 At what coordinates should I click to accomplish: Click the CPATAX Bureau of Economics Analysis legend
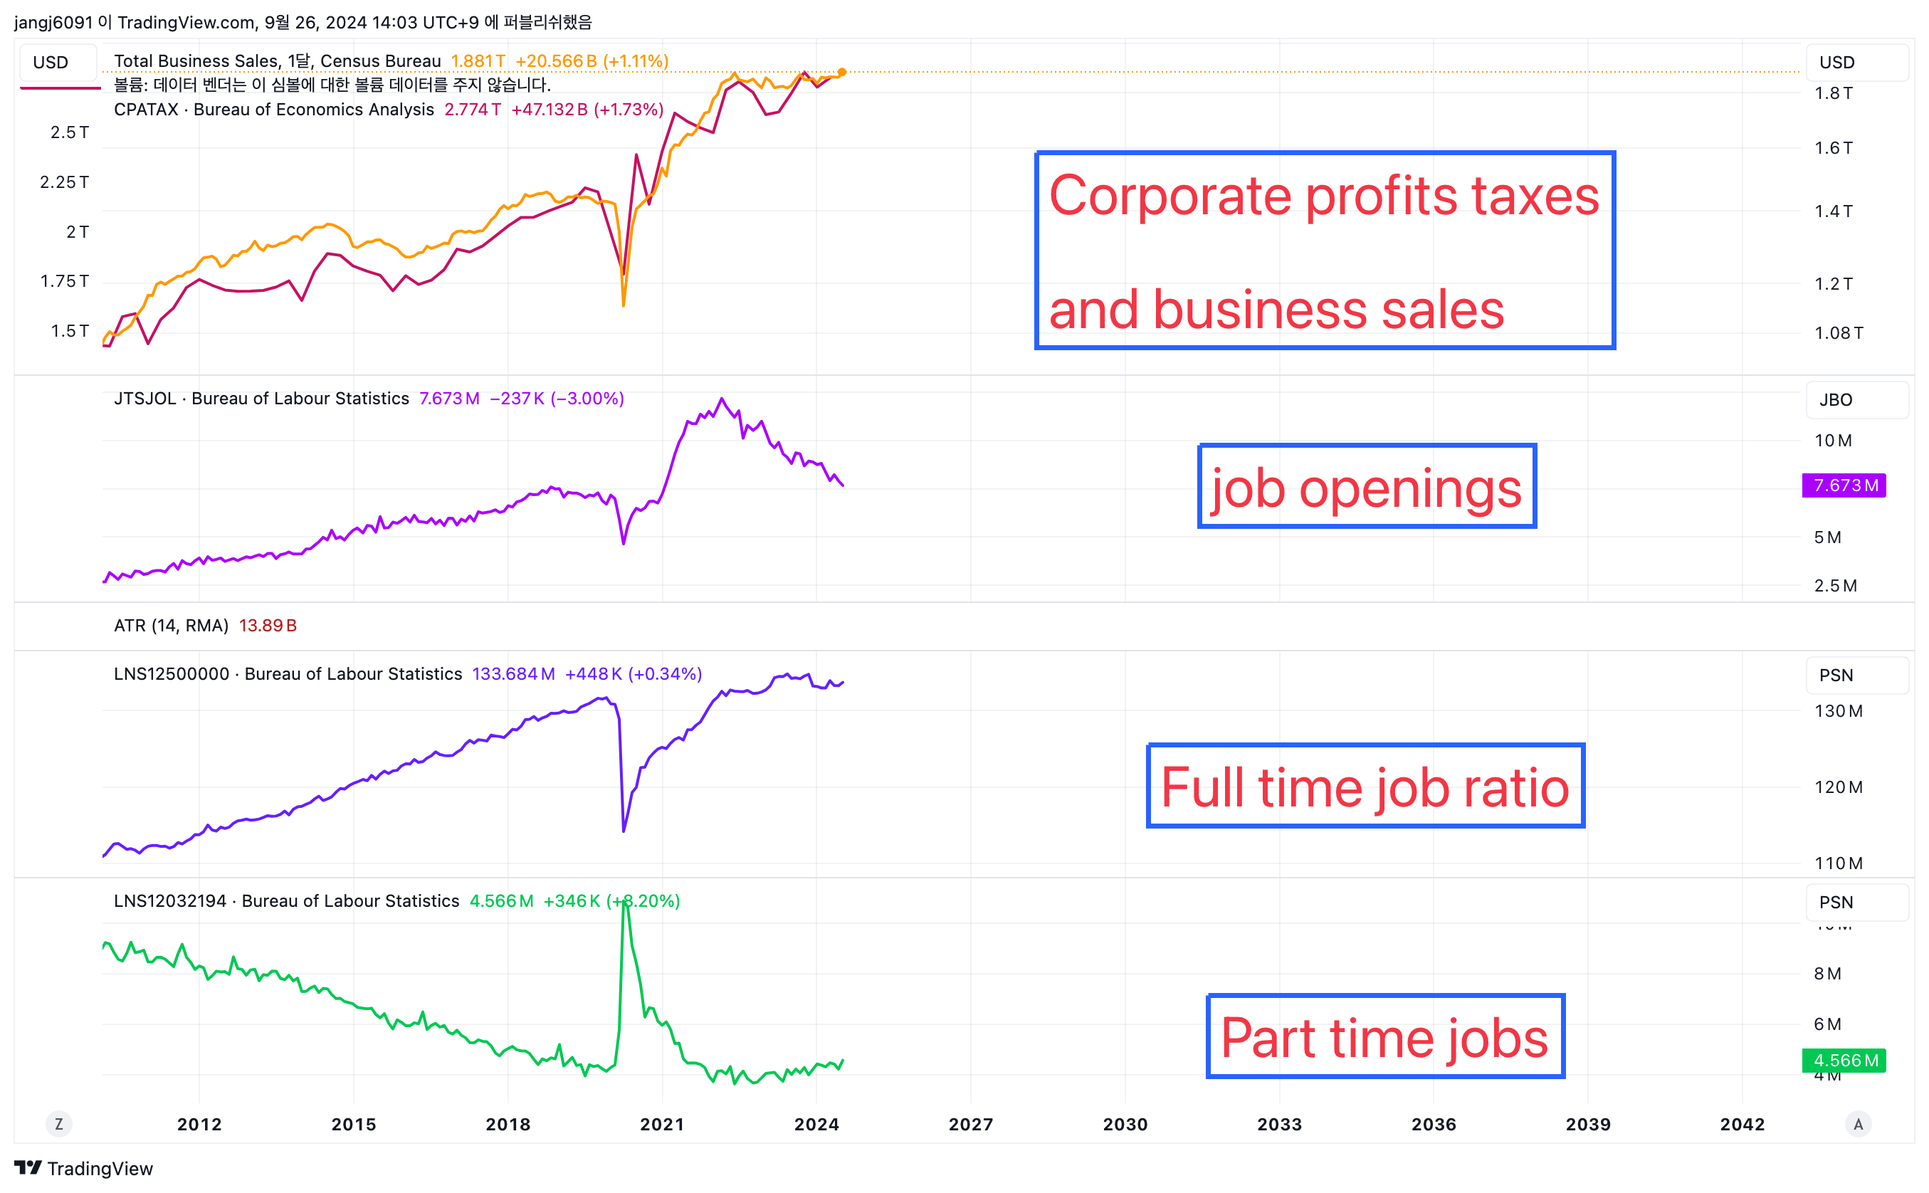point(274,109)
